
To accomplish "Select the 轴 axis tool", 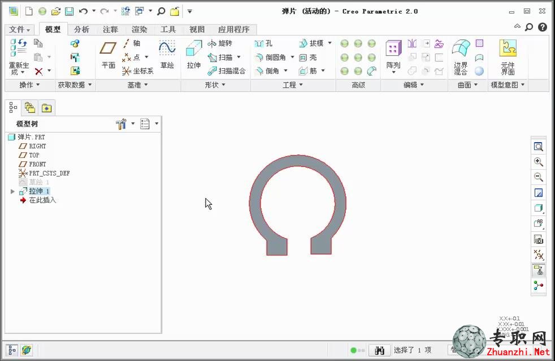I will [132, 43].
